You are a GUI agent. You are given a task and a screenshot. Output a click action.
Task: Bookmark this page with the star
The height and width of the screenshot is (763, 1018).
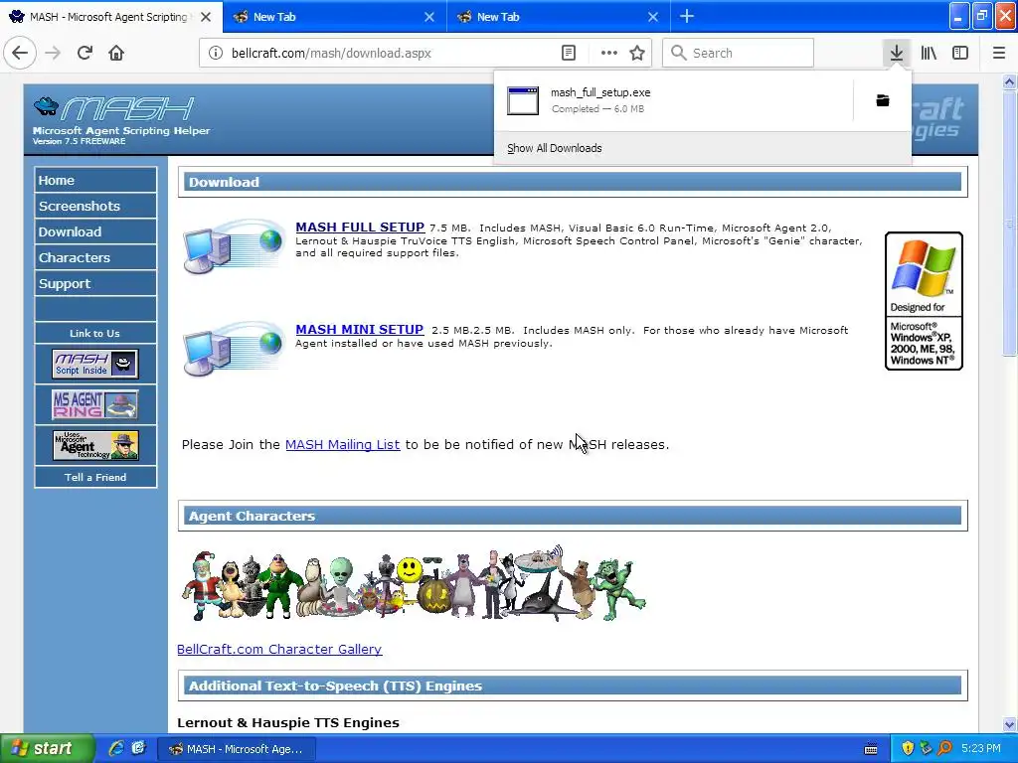(637, 53)
